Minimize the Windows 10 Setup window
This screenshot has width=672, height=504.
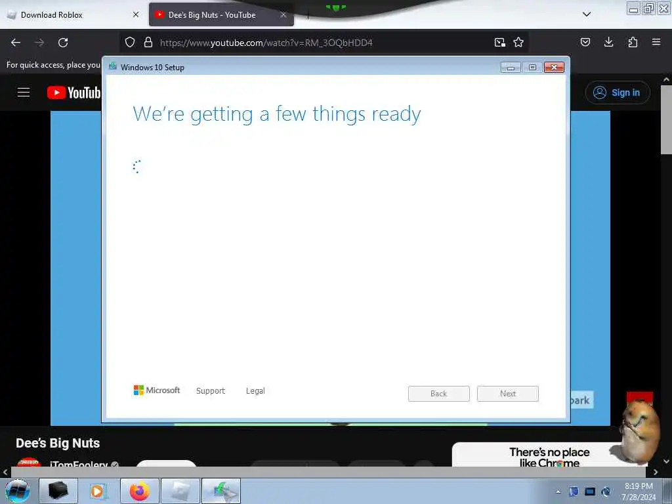pos(511,68)
